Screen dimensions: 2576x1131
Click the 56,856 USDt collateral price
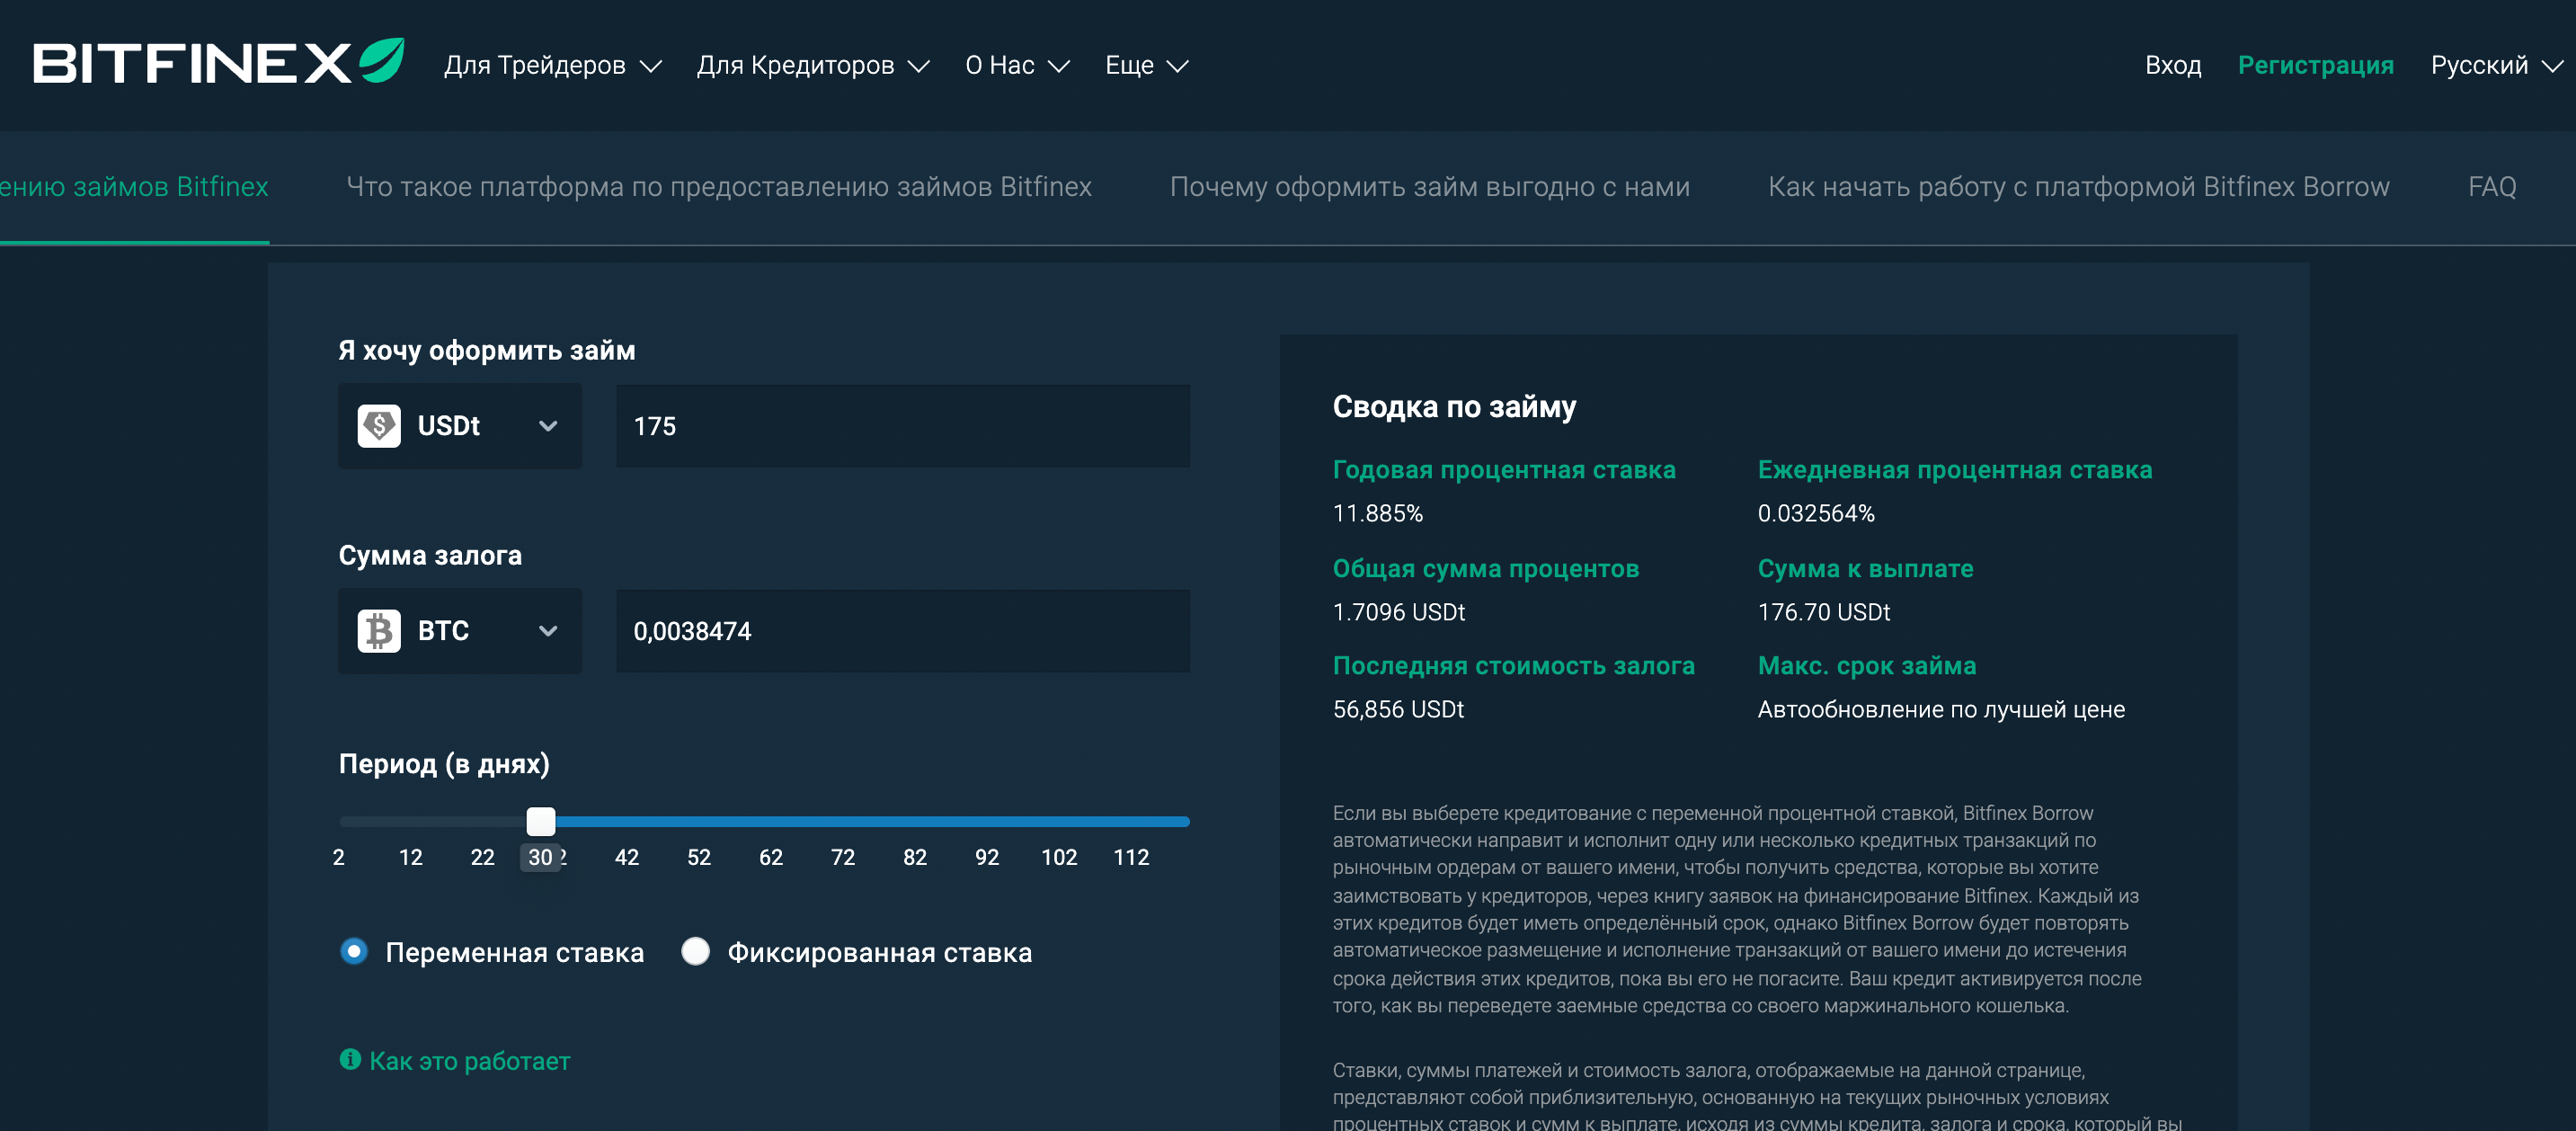(1398, 710)
